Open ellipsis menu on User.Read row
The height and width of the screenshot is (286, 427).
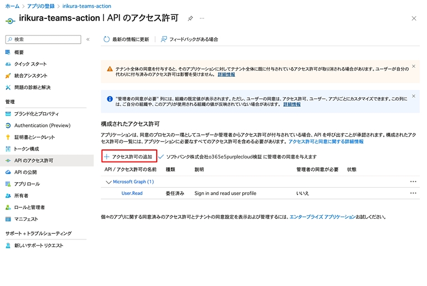pyautogui.click(x=413, y=193)
